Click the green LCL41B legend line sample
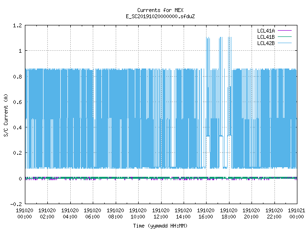Screen dimensions: 306x230 [x=284, y=36]
